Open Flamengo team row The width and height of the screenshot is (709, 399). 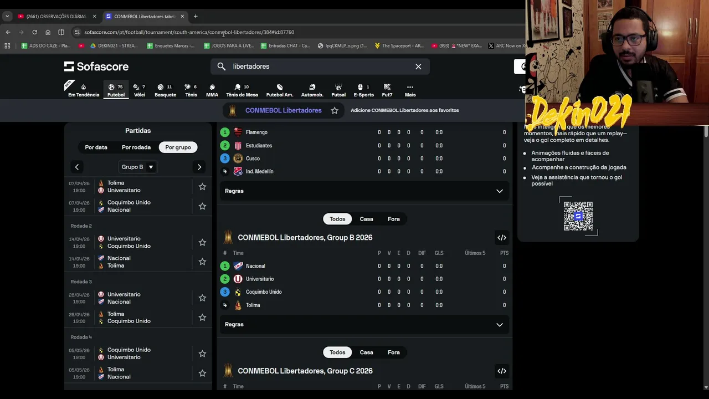[x=364, y=132]
